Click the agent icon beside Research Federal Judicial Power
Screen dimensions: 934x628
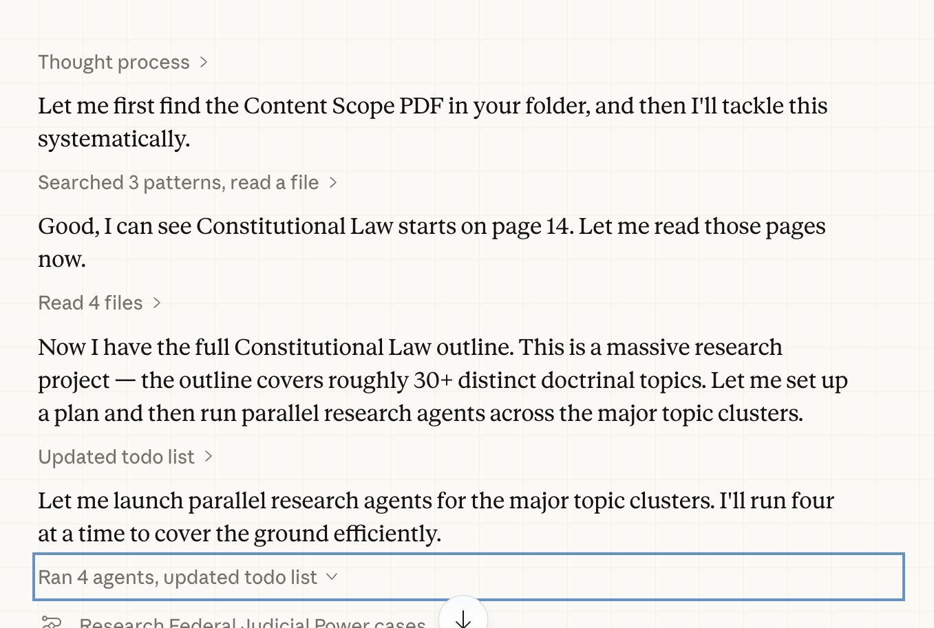click(x=52, y=622)
